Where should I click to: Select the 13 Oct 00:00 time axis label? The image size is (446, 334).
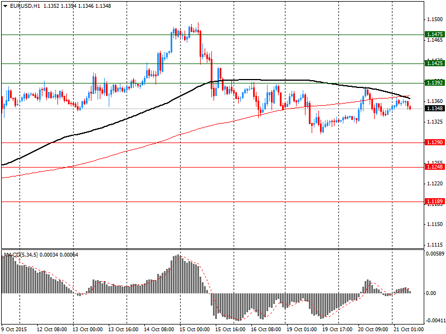coord(88,329)
